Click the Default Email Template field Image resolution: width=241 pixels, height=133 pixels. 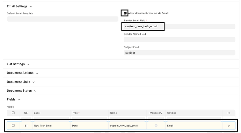(63, 19)
